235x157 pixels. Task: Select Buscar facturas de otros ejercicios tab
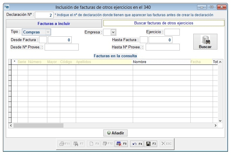coord(164,23)
